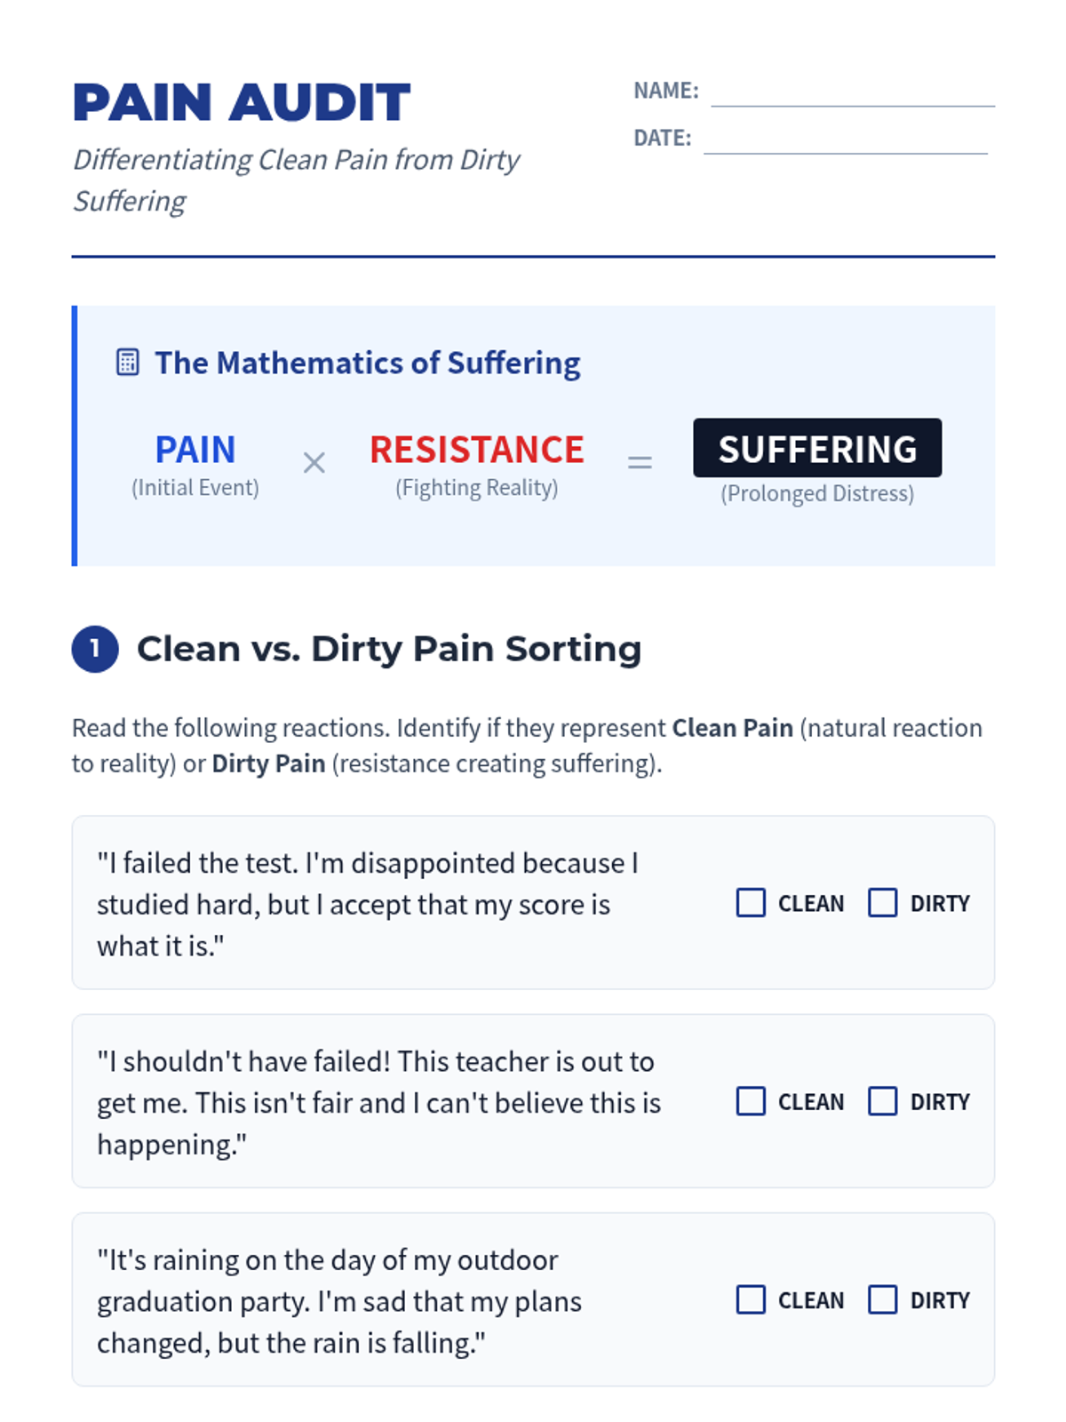Click the Clean vs. Dirty Pain Sorting heading

389,649
